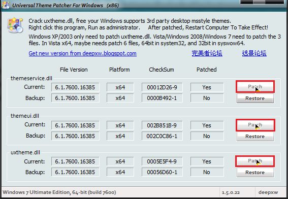This screenshot has height=199, width=288.
Task: Click themeui.dll backup patched No field
Action: [x=207, y=136]
